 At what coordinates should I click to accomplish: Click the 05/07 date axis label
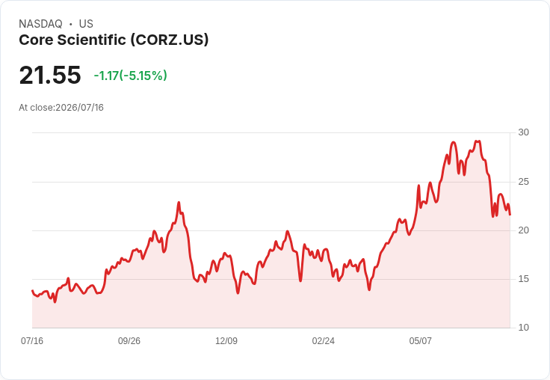420,340
